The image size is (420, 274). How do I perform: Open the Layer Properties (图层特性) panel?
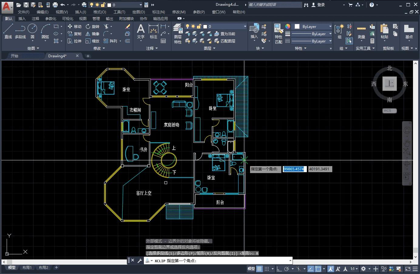[x=178, y=34]
